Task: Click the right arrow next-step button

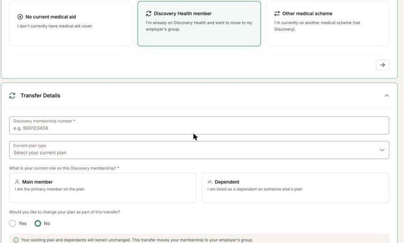Action: [382, 65]
